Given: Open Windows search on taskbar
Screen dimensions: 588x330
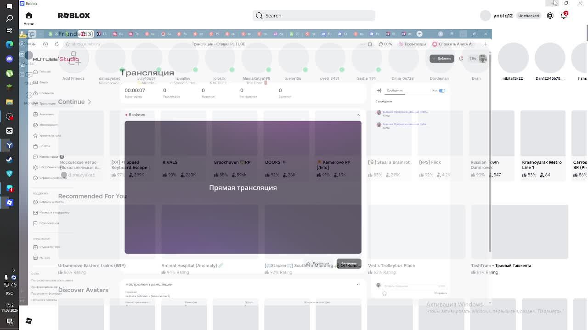Looking at the screenshot, I should coord(10,18).
